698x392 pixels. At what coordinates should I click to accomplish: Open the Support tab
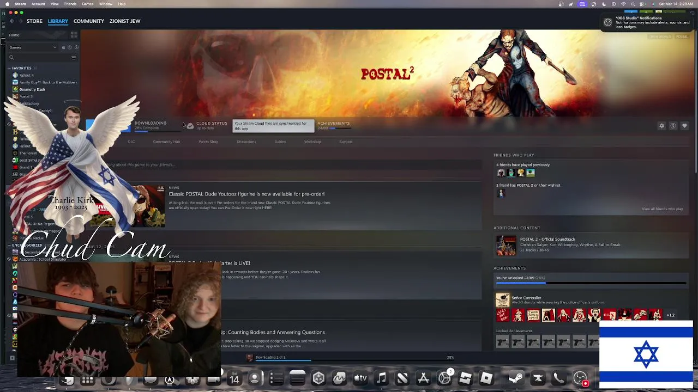pos(346,142)
